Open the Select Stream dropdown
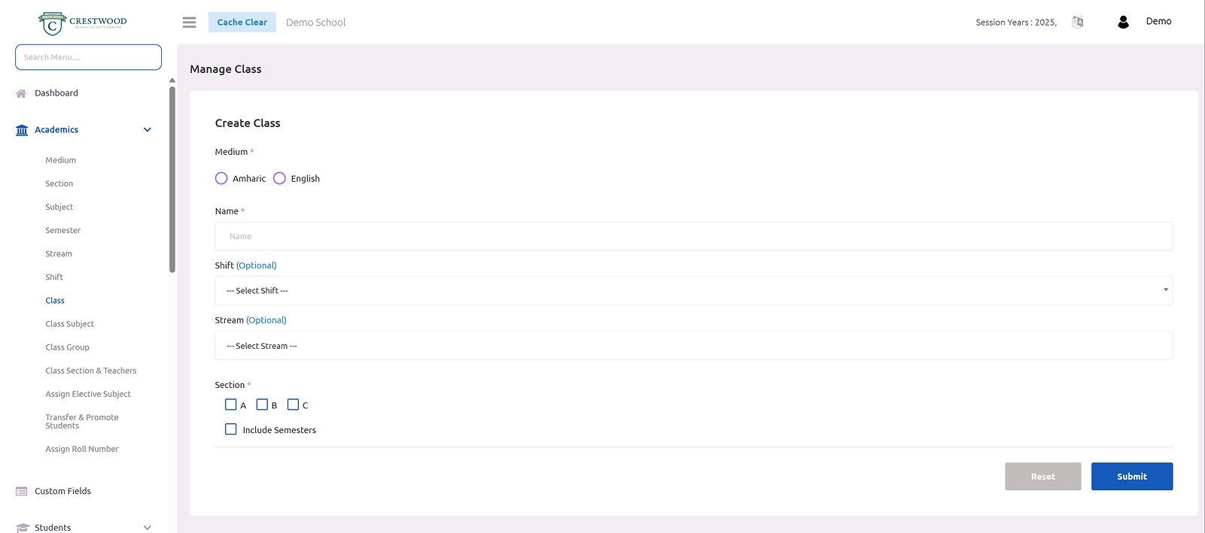 coord(693,346)
